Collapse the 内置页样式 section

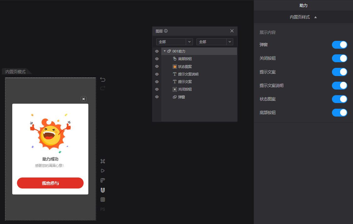[315, 17]
